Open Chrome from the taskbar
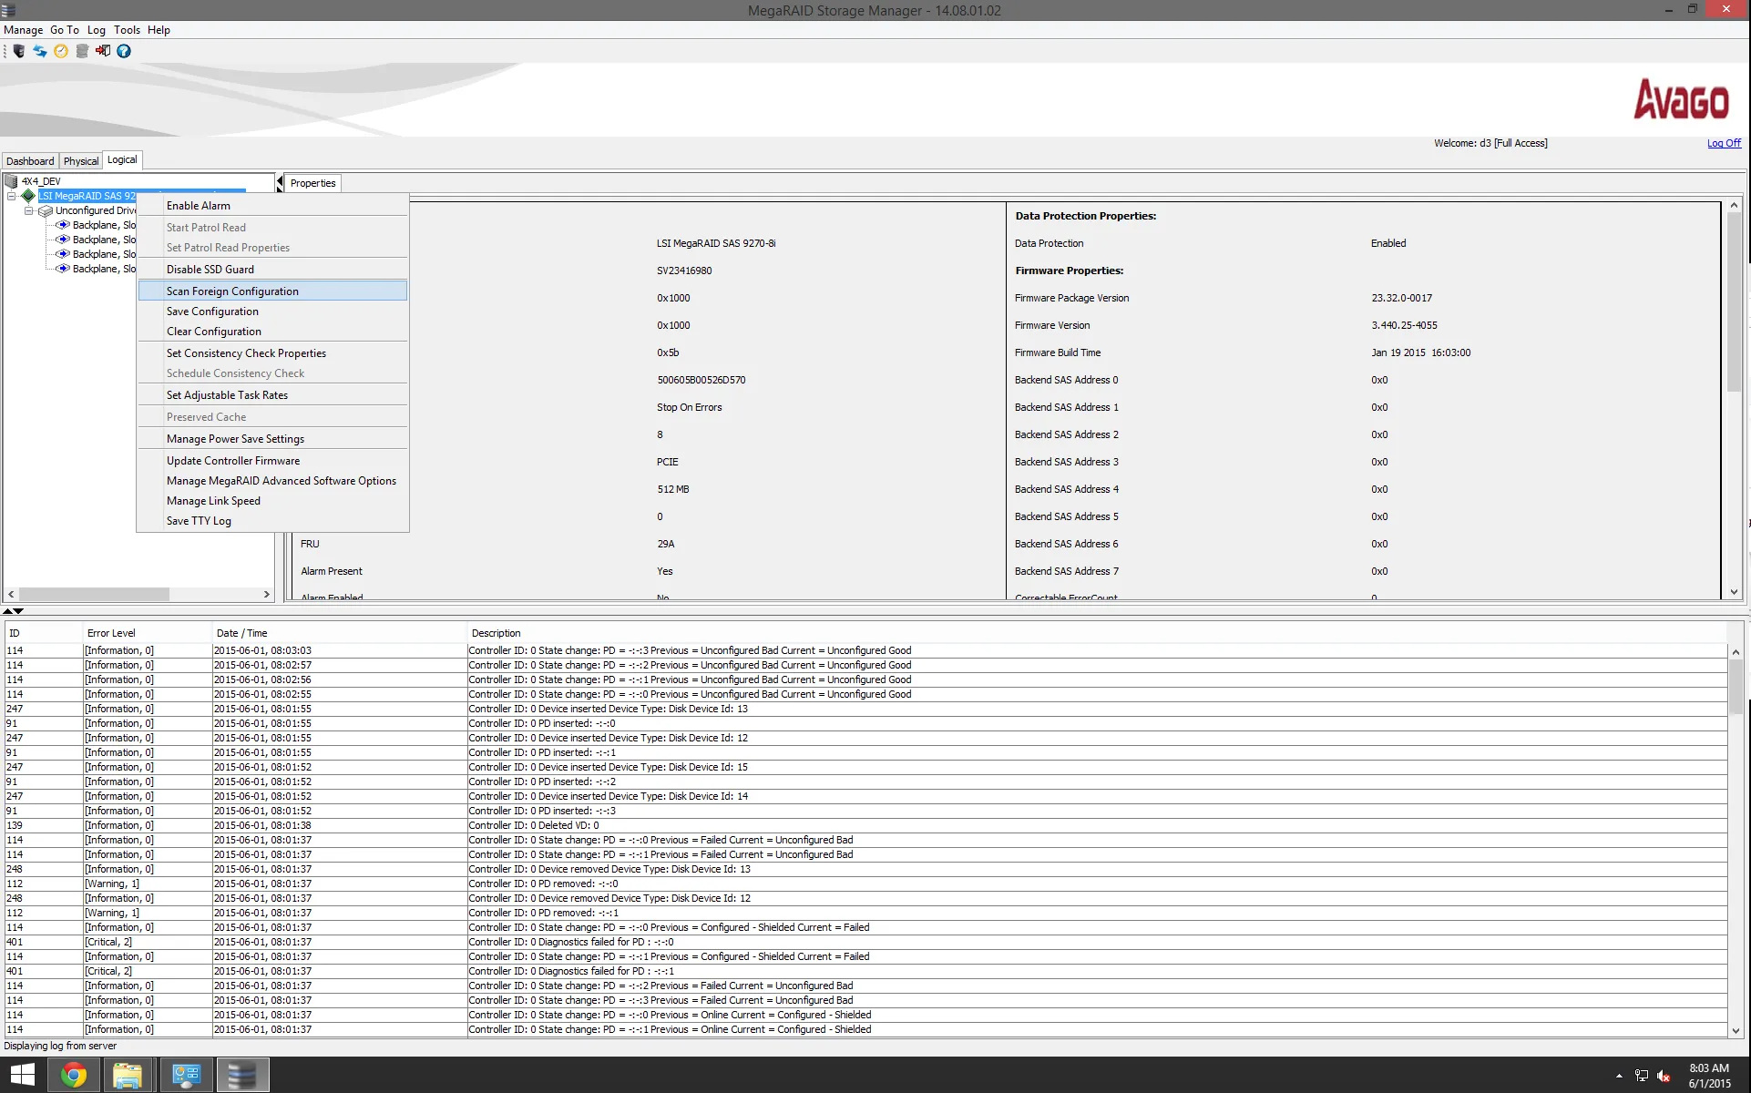 pyautogui.click(x=73, y=1075)
